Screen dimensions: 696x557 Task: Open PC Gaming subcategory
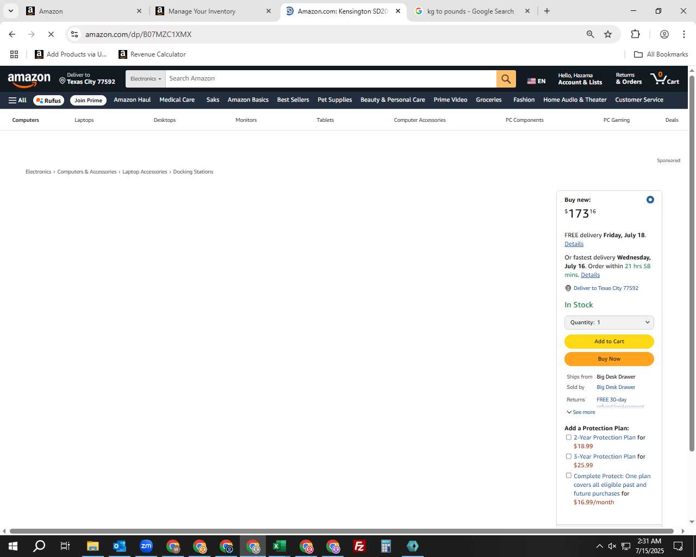(x=617, y=120)
